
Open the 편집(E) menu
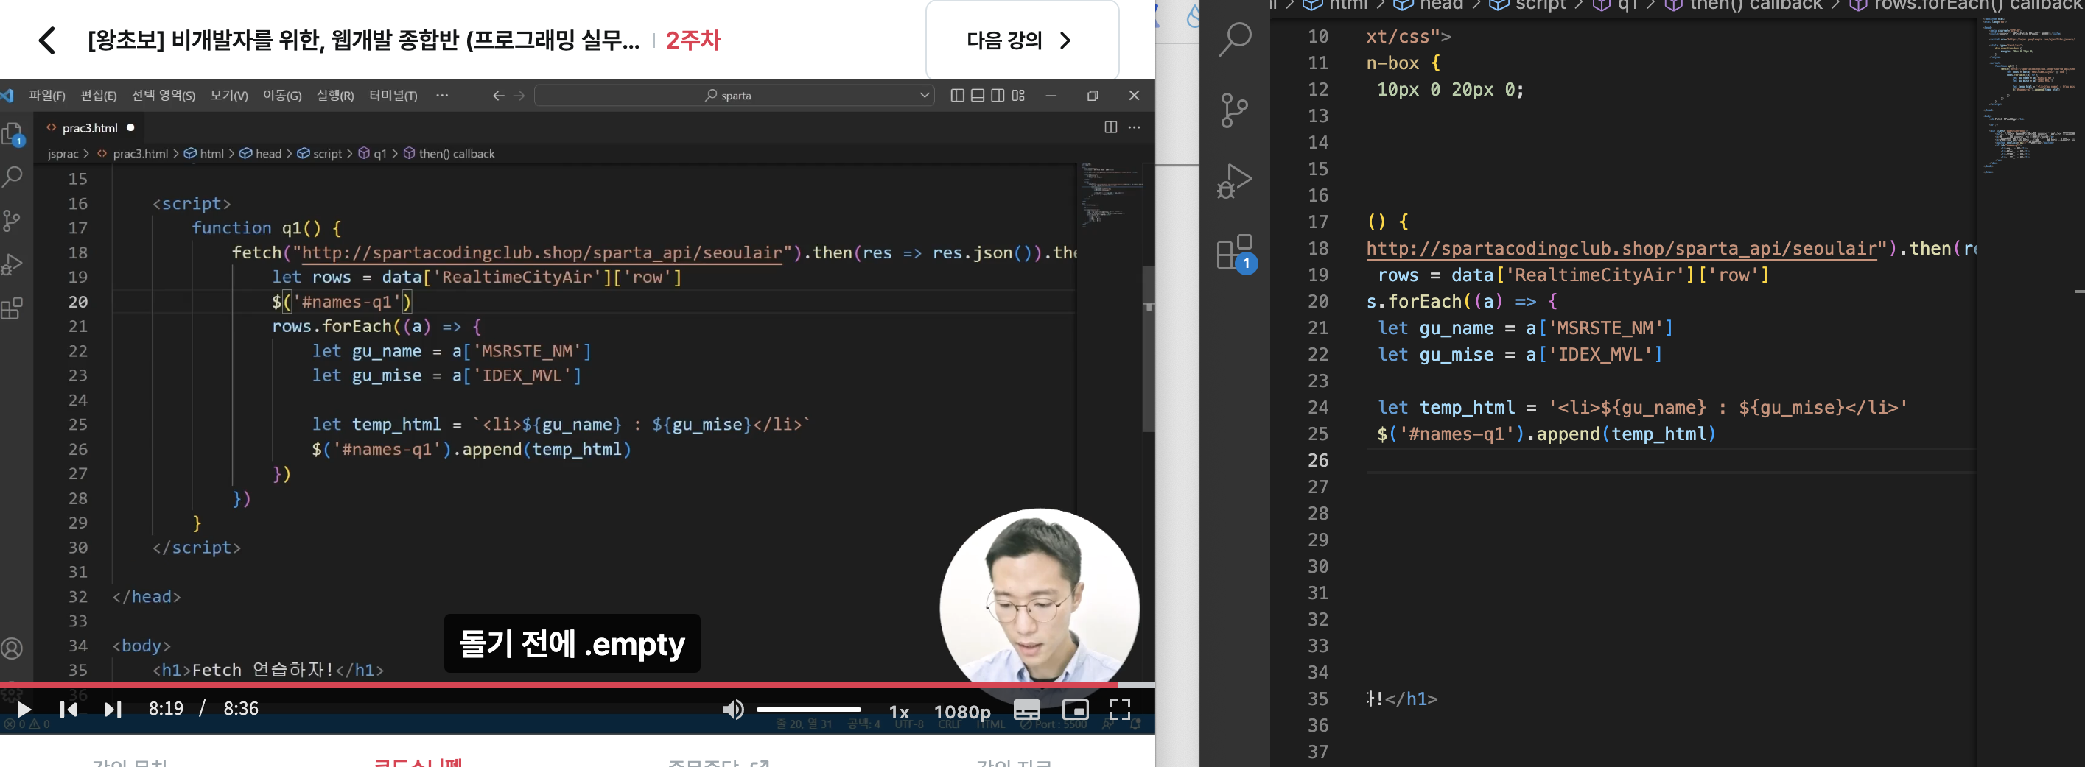pos(98,96)
